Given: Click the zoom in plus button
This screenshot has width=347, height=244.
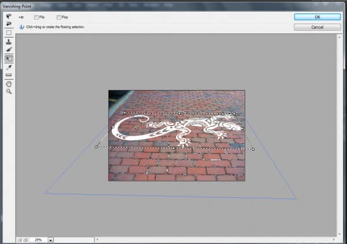Looking at the screenshot, I should [x=25, y=239].
